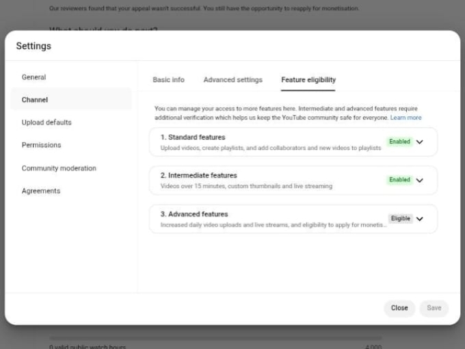Open Community moderation settings

click(59, 168)
